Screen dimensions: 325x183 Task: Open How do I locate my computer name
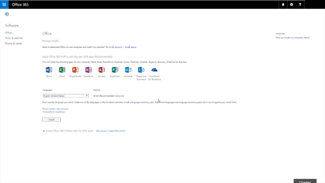[293, 38]
